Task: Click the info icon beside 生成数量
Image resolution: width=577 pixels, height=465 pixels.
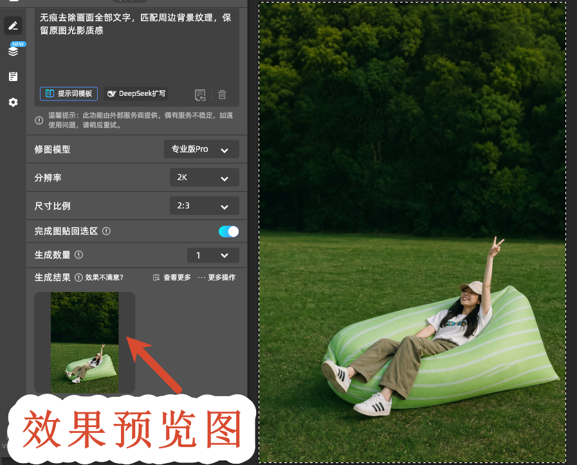Action: click(x=78, y=255)
